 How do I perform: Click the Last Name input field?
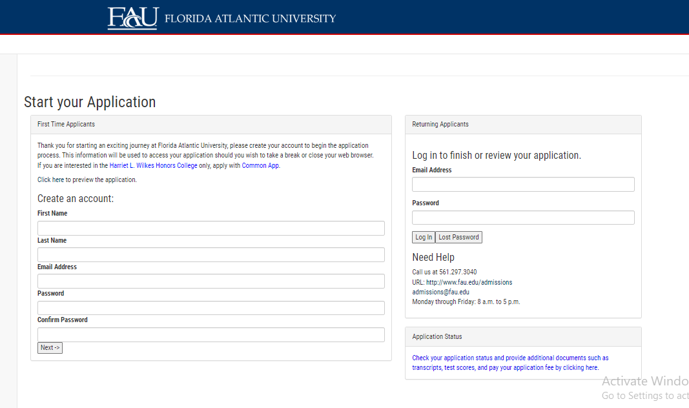(211, 254)
